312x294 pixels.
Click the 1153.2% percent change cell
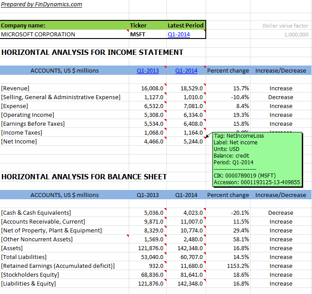(238, 266)
